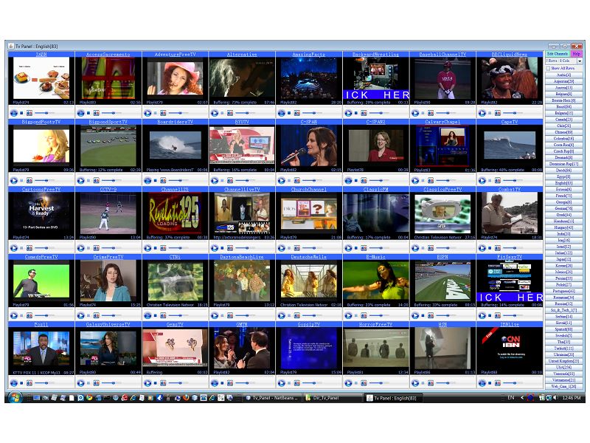This screenshot has width=590, height=443.
Task: Open the AccessSacramento channel title link
Action: (x=108, y=54)
